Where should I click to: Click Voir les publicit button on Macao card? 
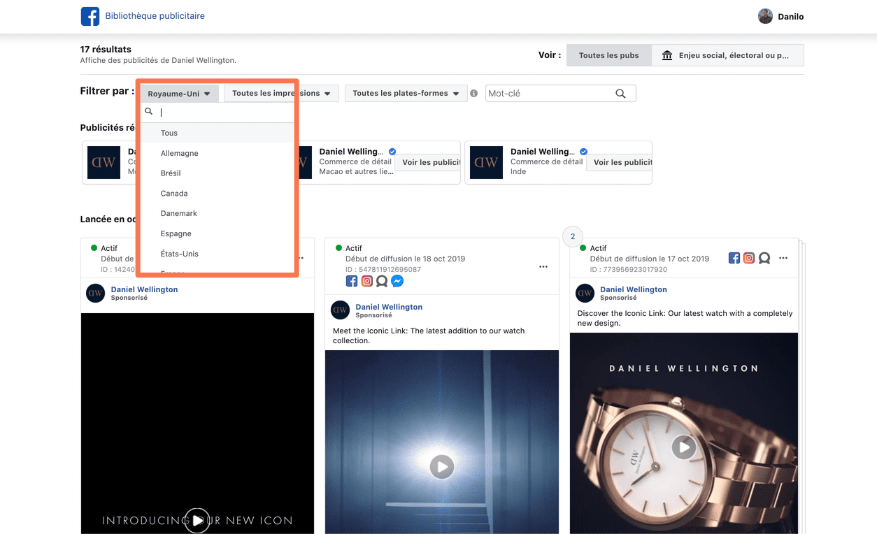coord(428,162)
